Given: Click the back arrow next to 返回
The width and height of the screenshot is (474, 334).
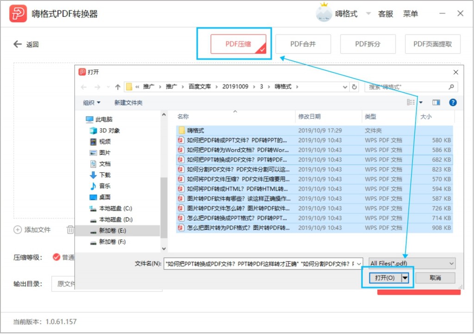Looking at the screenshot, I should point(18,44).
